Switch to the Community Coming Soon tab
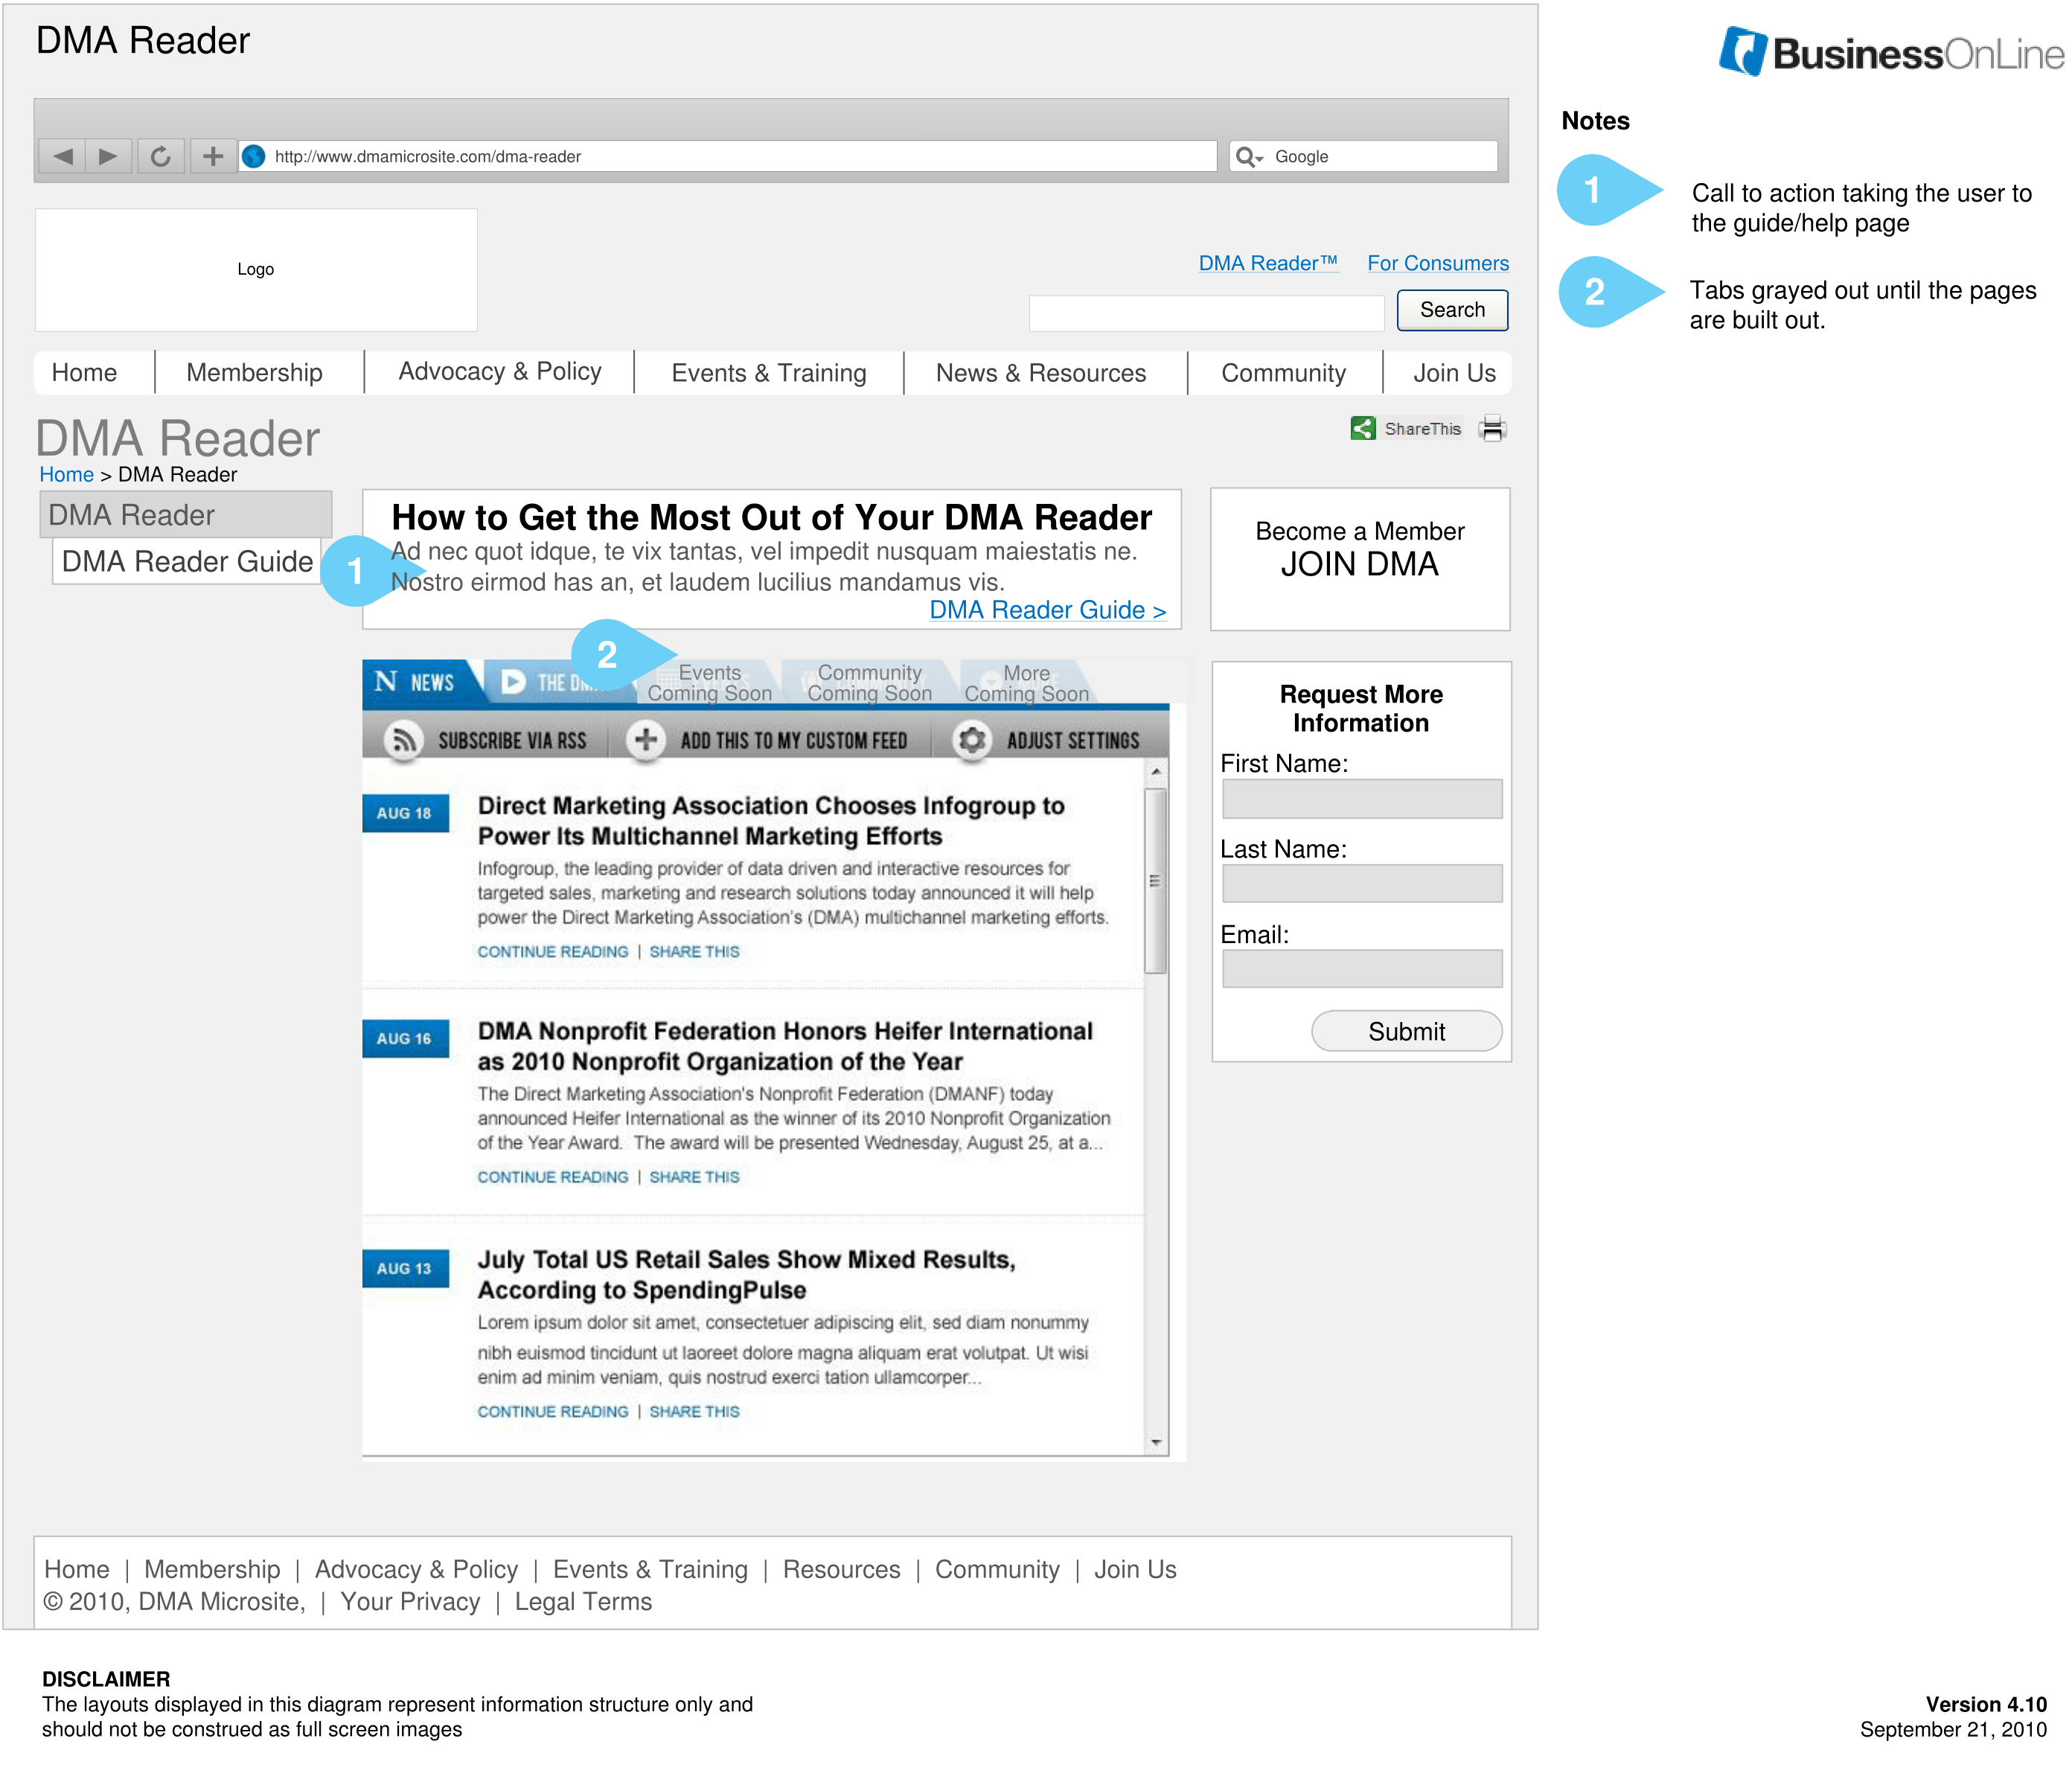 tap(870, 683)
